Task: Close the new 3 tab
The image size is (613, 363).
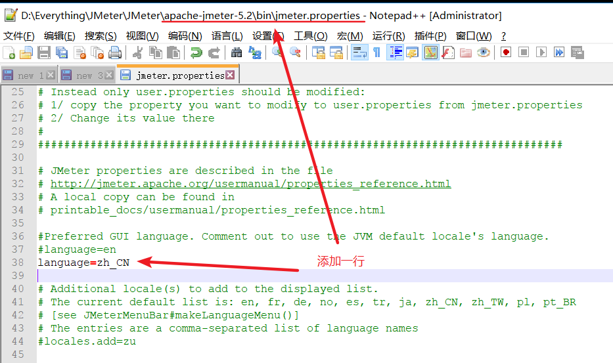Action: pos(109,75)
